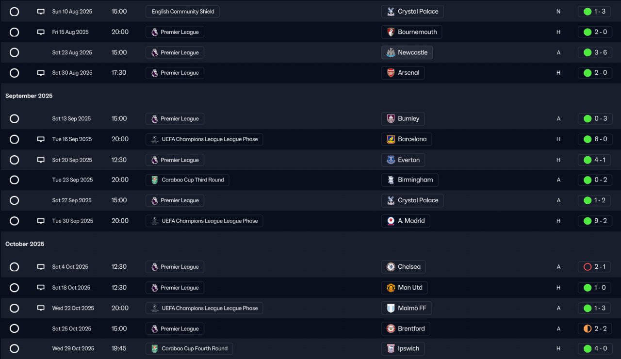Select the radio circle for the Ipswich match
Image resolution: width=621 pixels, height=359 pixels.
pos(15,349)
